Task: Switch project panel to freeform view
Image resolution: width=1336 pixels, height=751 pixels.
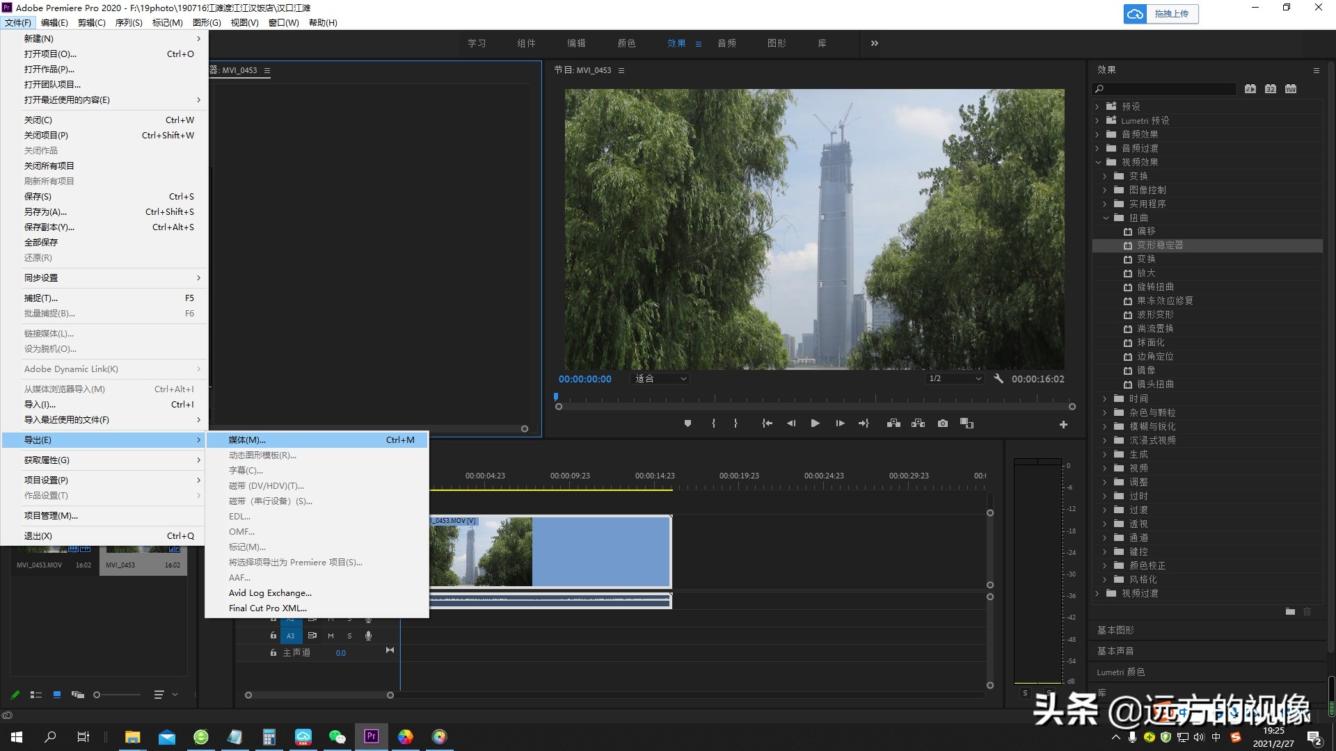Action: point(77,695)
